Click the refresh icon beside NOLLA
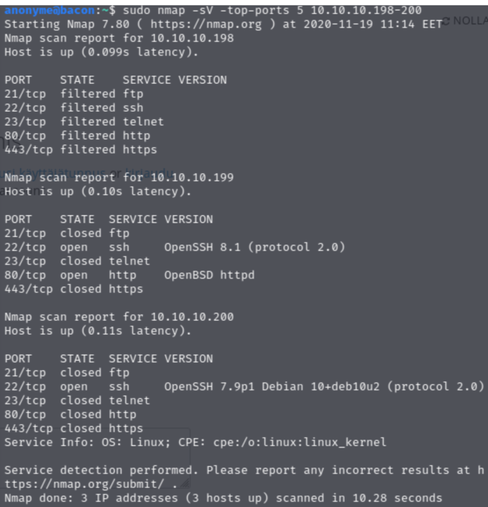Screen dimensions: 488x507 [447, 21]
